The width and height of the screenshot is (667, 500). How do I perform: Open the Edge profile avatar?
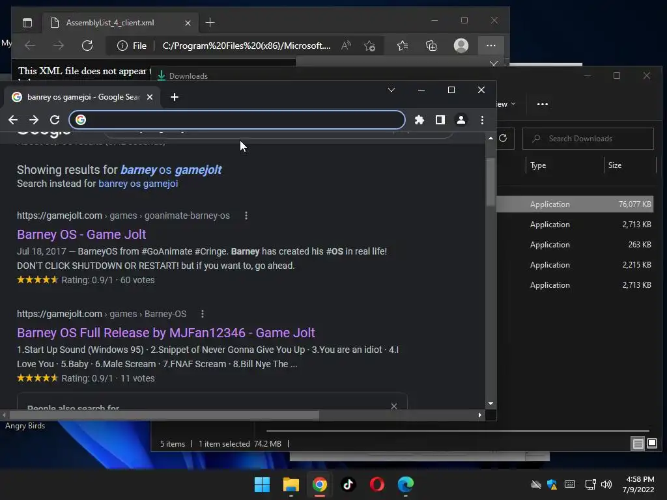[x=461, y=46]
